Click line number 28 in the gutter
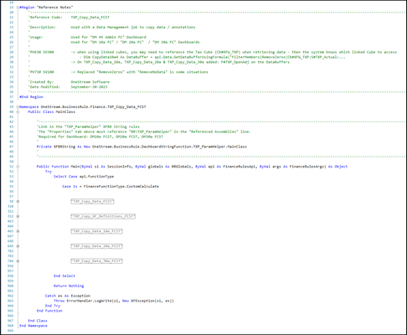The width and height of the screenshot is (407, 335). click(x=12, y=52)
